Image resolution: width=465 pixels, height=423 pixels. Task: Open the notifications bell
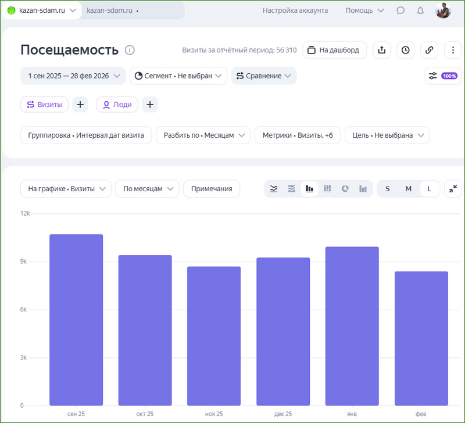point(420,10)
